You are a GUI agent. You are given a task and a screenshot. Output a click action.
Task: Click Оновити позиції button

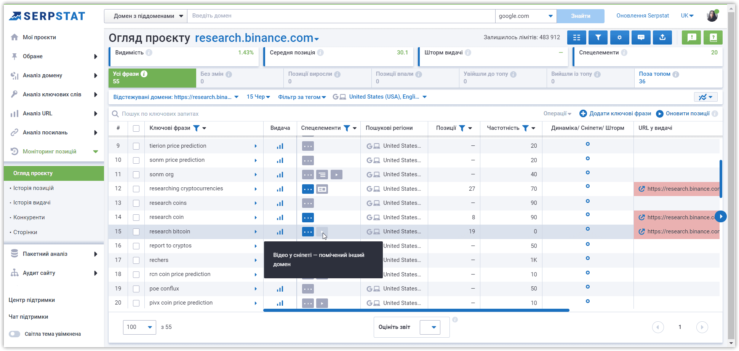pyautogui.click(x=683, y=113)
